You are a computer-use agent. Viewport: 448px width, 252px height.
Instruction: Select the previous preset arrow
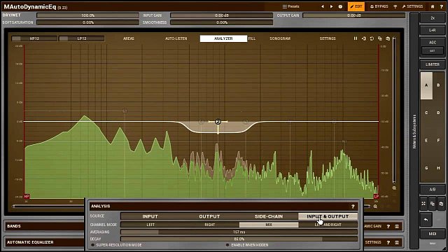point(323,6)
